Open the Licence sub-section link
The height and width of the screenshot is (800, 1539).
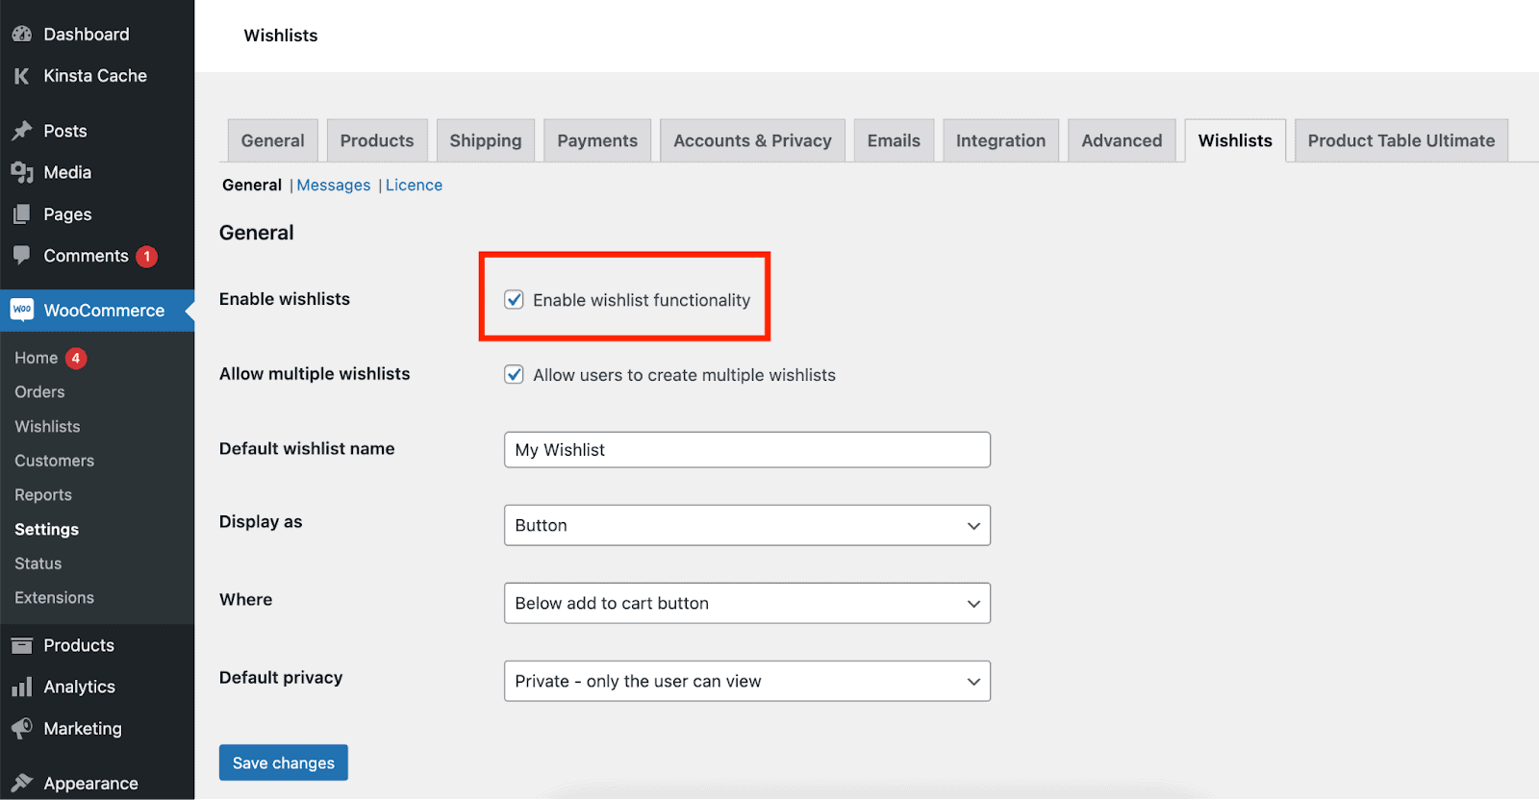click(415, 185)
